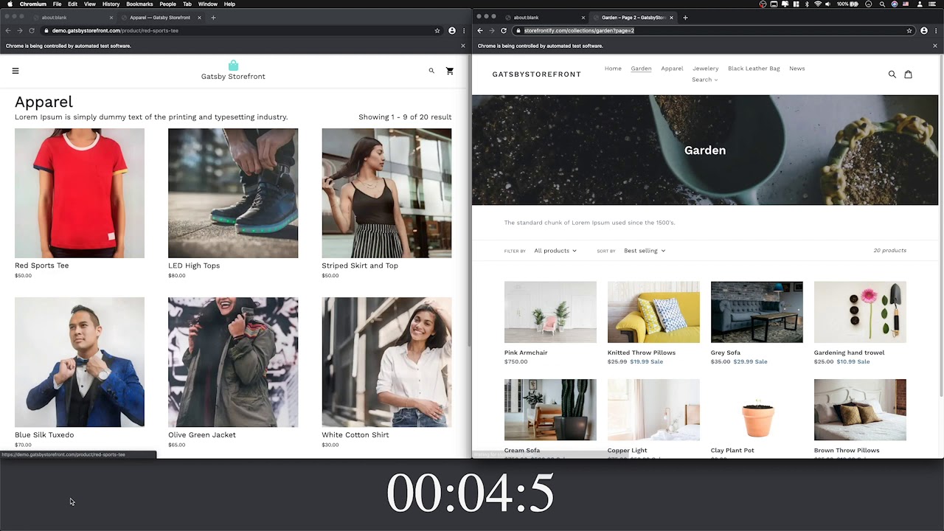
Task: Open profile icon in left browser toolbar
Action: tap(452, 30)
